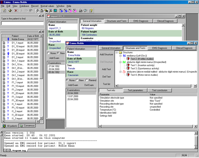The height and width of the screenshot is (158, 199).
Task: Click the Add Test button
Action: click(106, 69)
